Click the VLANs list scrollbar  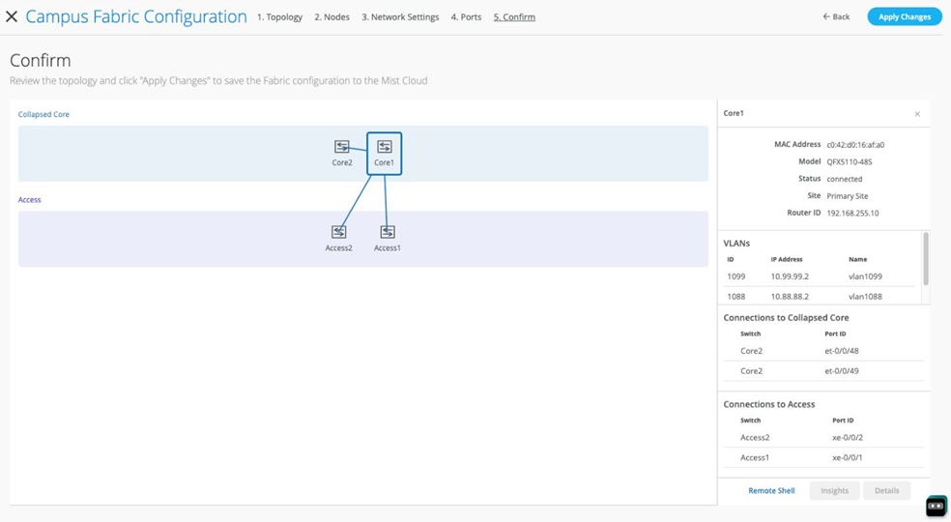(x=925, y=258)
